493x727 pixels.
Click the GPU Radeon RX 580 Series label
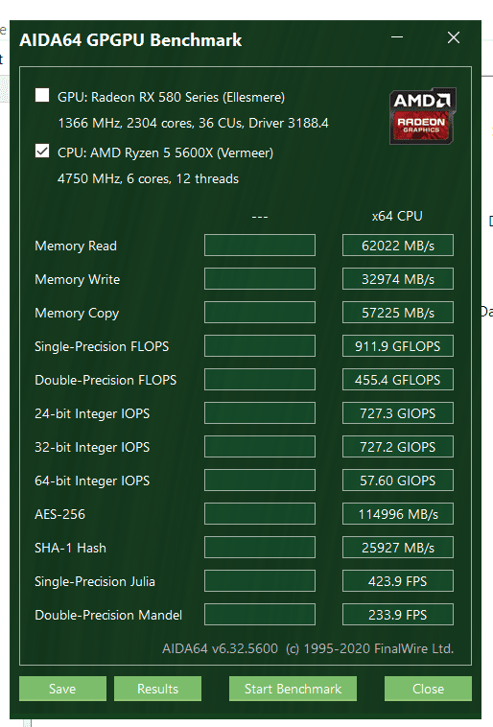coord(171,98)
